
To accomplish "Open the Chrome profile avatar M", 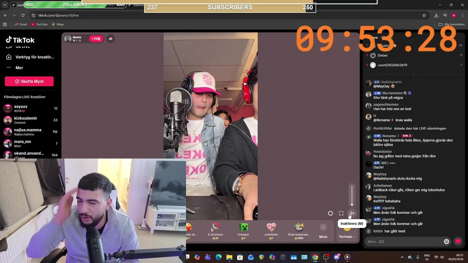I will 454,15.
